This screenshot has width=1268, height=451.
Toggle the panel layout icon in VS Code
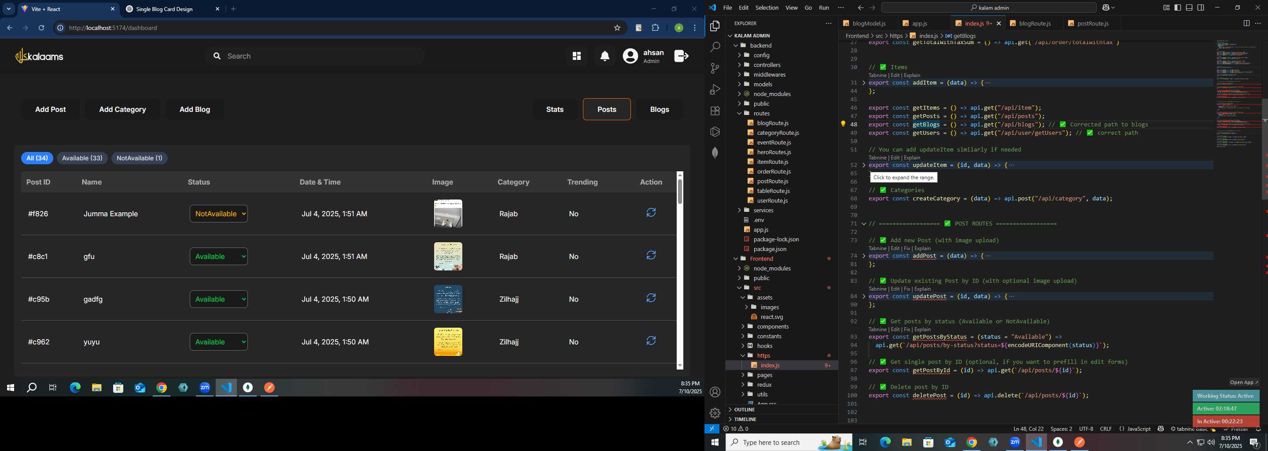coord(1189,8)
